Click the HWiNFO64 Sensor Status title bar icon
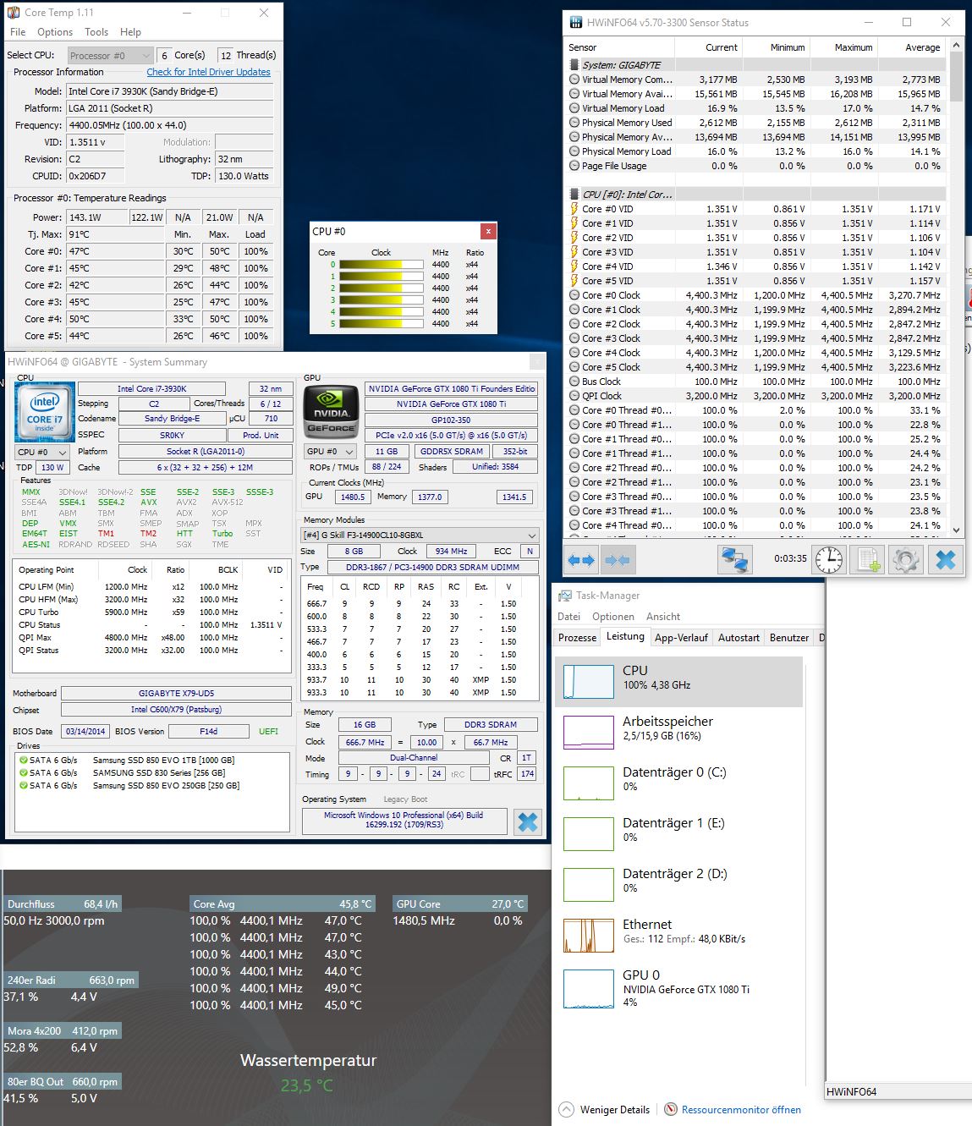Image resolution: width=972 pixels, height=1126 pixels. 576,23
